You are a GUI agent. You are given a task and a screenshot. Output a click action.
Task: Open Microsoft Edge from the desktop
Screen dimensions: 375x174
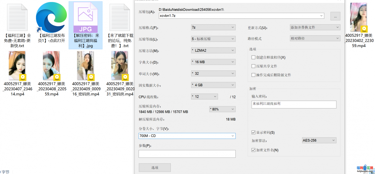coord(51,18)
